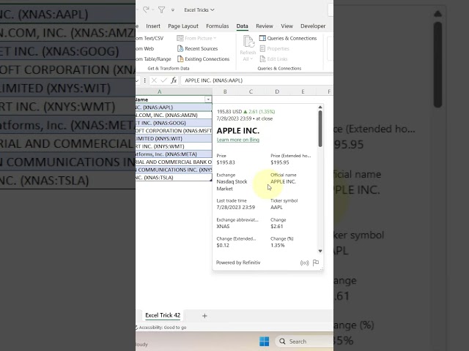Screen dimensions: 469x351
Task: Click the Properties command
Action: 275,49
